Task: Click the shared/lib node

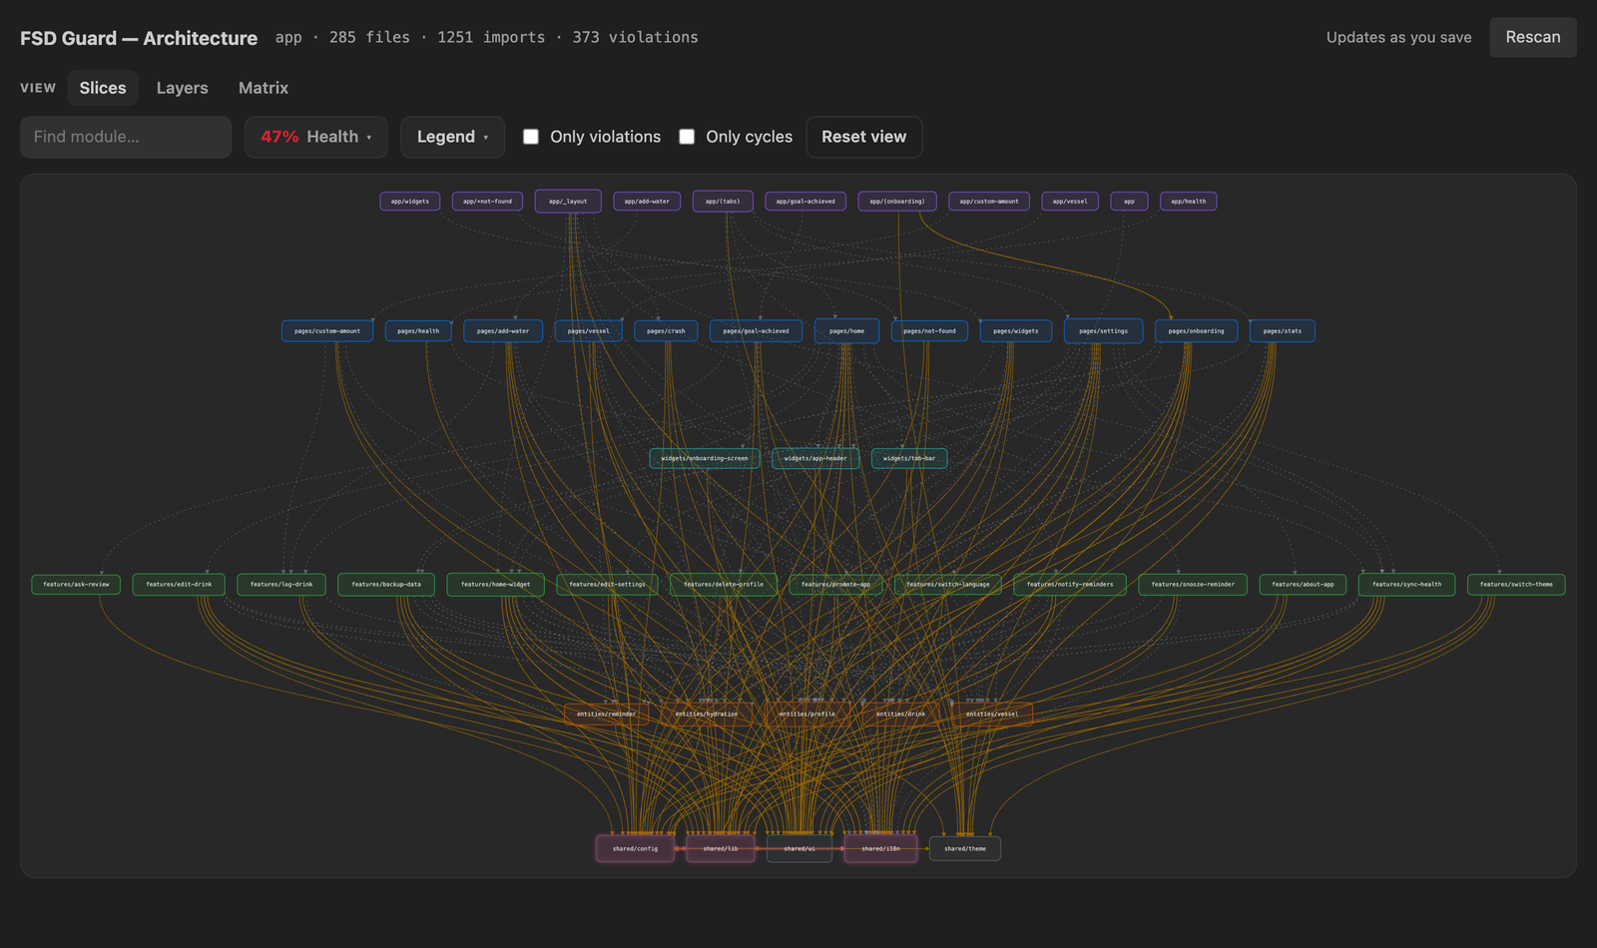Action: pyautogui.click(x=721, y=849)
